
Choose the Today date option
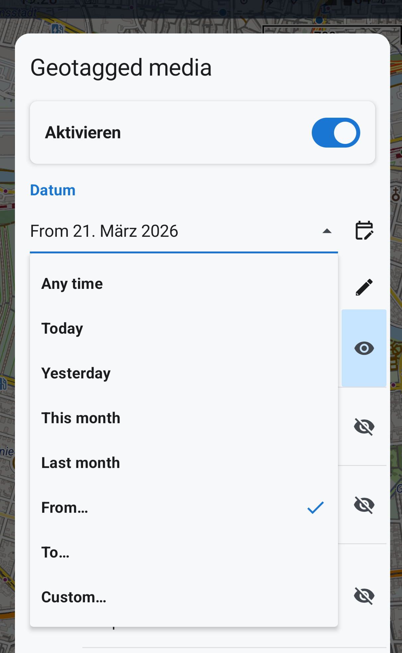point(62,329)
